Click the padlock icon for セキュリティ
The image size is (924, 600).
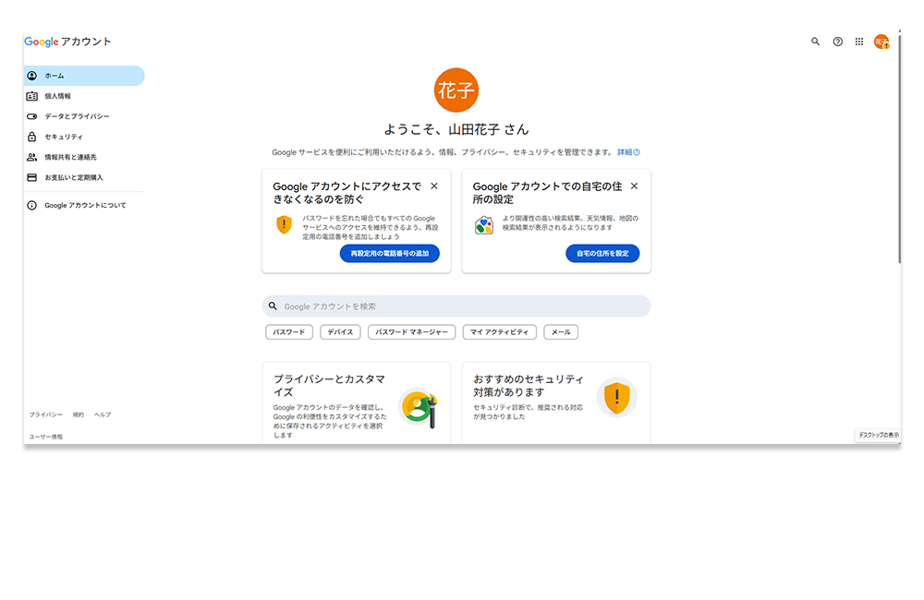pyautogui.click(x=31, y=137)
